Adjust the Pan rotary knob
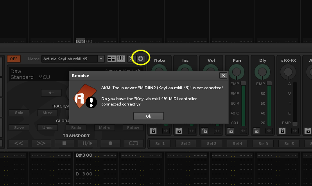The height and width of the screenshot is (186, 312). tap(237, 72)
